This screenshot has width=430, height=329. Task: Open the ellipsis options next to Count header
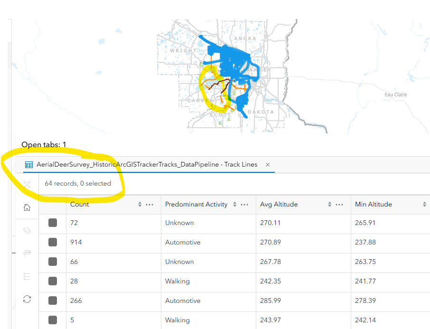150,204
